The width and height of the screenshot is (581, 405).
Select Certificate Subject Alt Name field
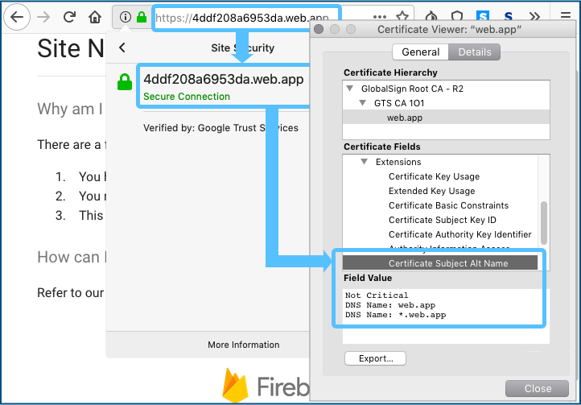(440, 263)
